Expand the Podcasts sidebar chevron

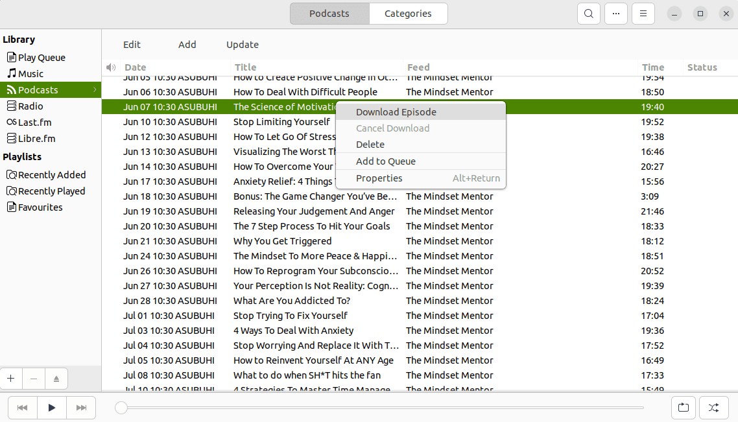[95, 89]
